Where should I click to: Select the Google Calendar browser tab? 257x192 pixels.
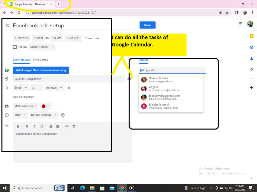coord(31,4)
